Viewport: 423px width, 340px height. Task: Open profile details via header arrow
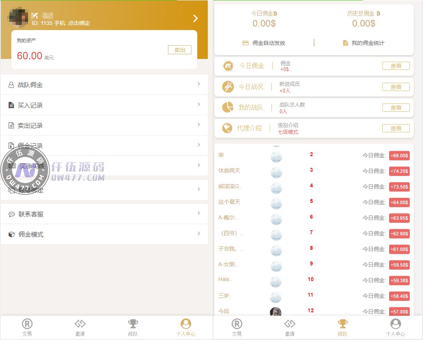[195, 18]
